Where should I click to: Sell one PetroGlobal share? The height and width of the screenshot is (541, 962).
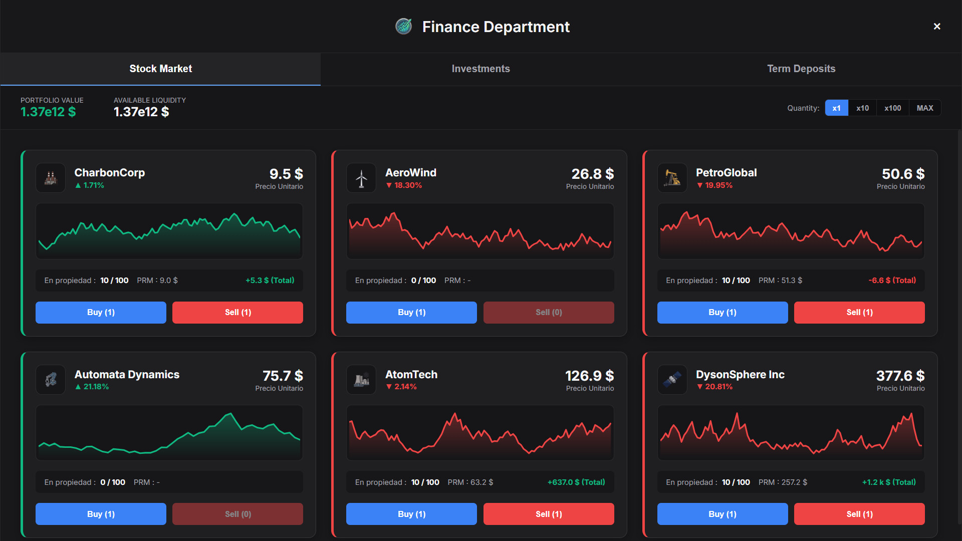[x=859, y=313]
